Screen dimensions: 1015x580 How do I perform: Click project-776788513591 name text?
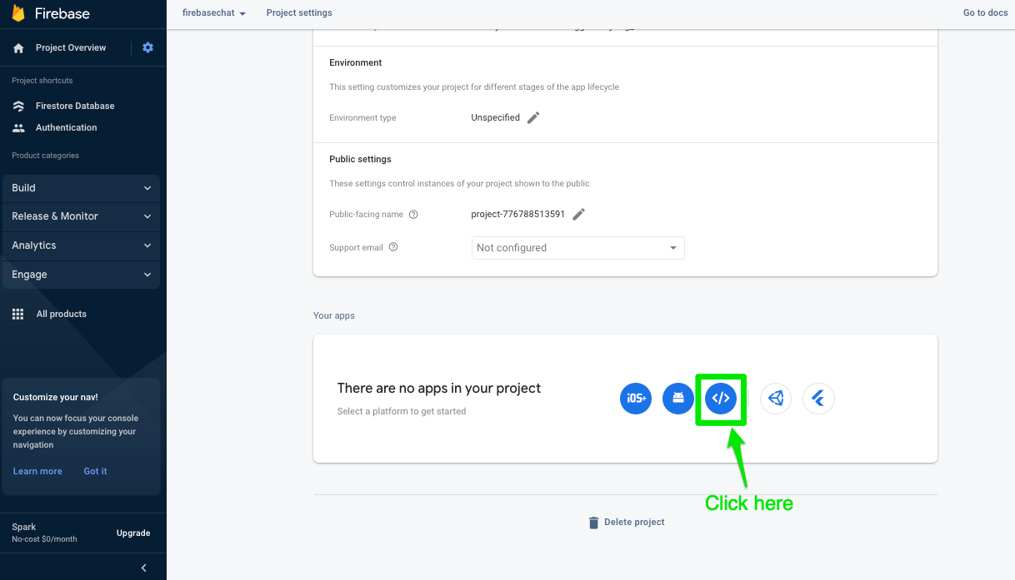pyautogui.click(x=517, y=215)
